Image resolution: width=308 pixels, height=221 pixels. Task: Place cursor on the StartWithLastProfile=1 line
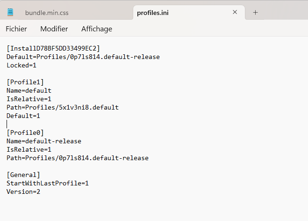48,183
